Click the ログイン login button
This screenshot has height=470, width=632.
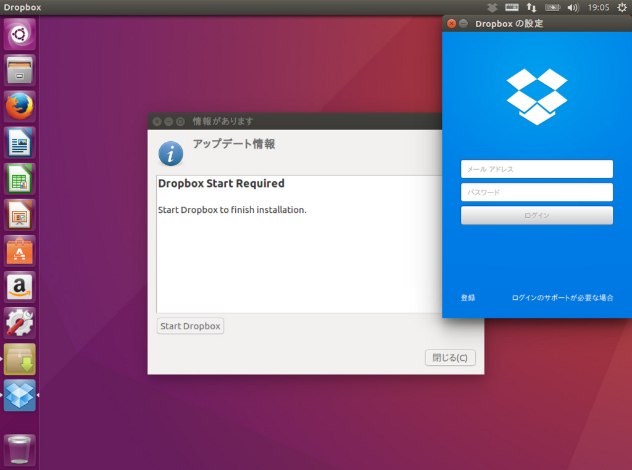pyautogui.click(x=537, y=215)
